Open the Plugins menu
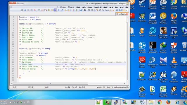This screenshot has width=187, height=105. [x=71, y=7]
